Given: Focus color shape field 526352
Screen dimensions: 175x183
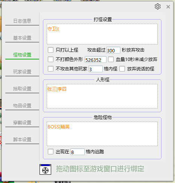Looking at the screenshot, I should 96,59.
